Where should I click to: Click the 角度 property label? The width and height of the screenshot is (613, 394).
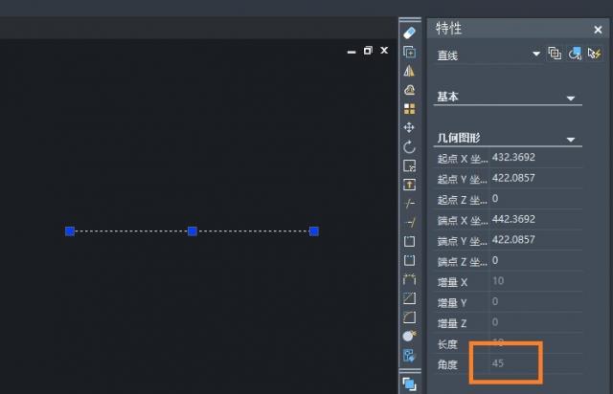pos(447,365)
